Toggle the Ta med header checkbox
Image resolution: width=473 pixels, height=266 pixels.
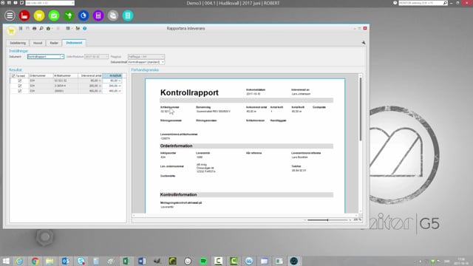coord(13,75)
